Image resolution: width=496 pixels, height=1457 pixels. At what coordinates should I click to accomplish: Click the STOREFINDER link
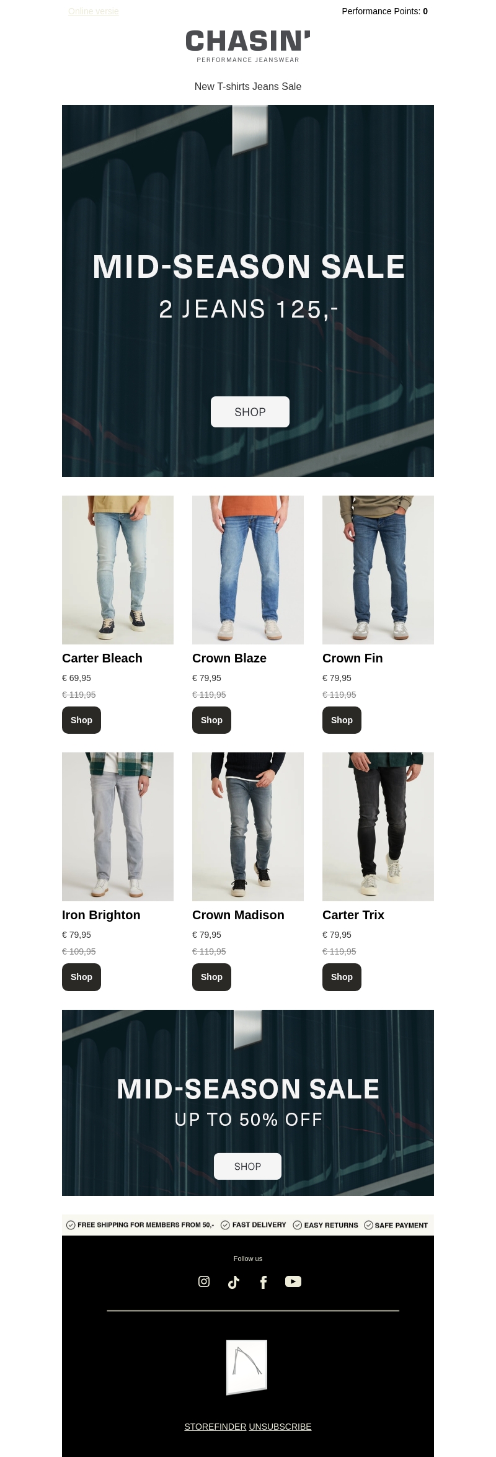[x=215, y=1427]
